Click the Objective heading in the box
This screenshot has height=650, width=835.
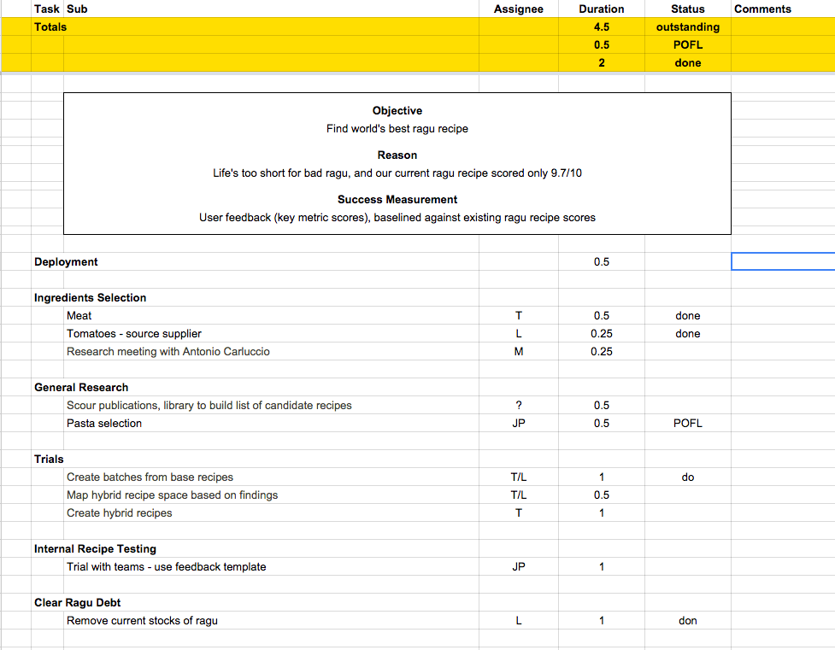pos(397,111)
